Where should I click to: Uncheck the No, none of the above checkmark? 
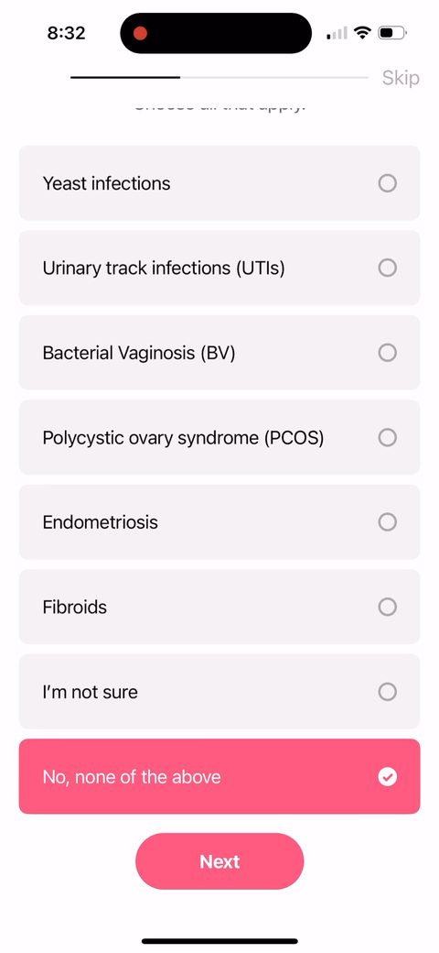(x=388, y=777)
